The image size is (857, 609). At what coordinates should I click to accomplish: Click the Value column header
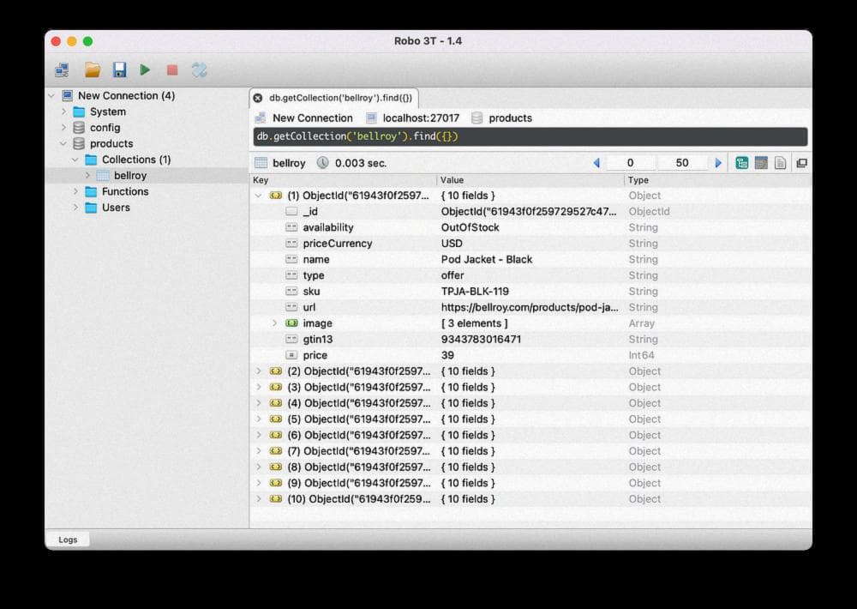tap(530, 180)
